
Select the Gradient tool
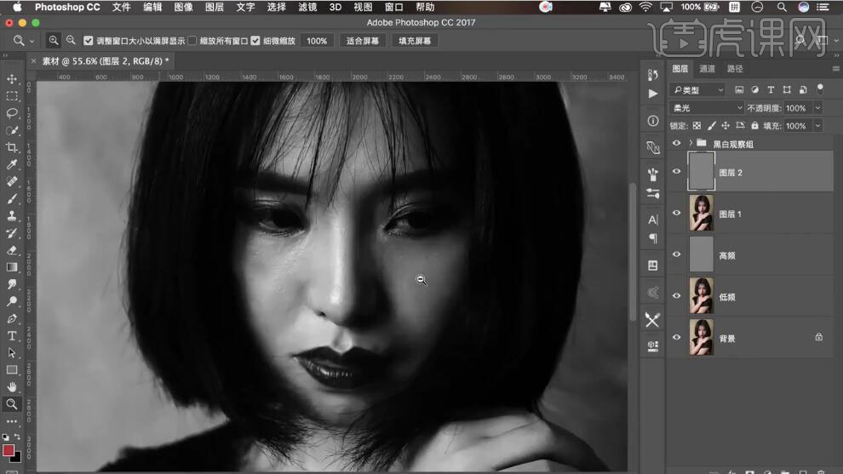pyautogui.click(x=12, y=267)
